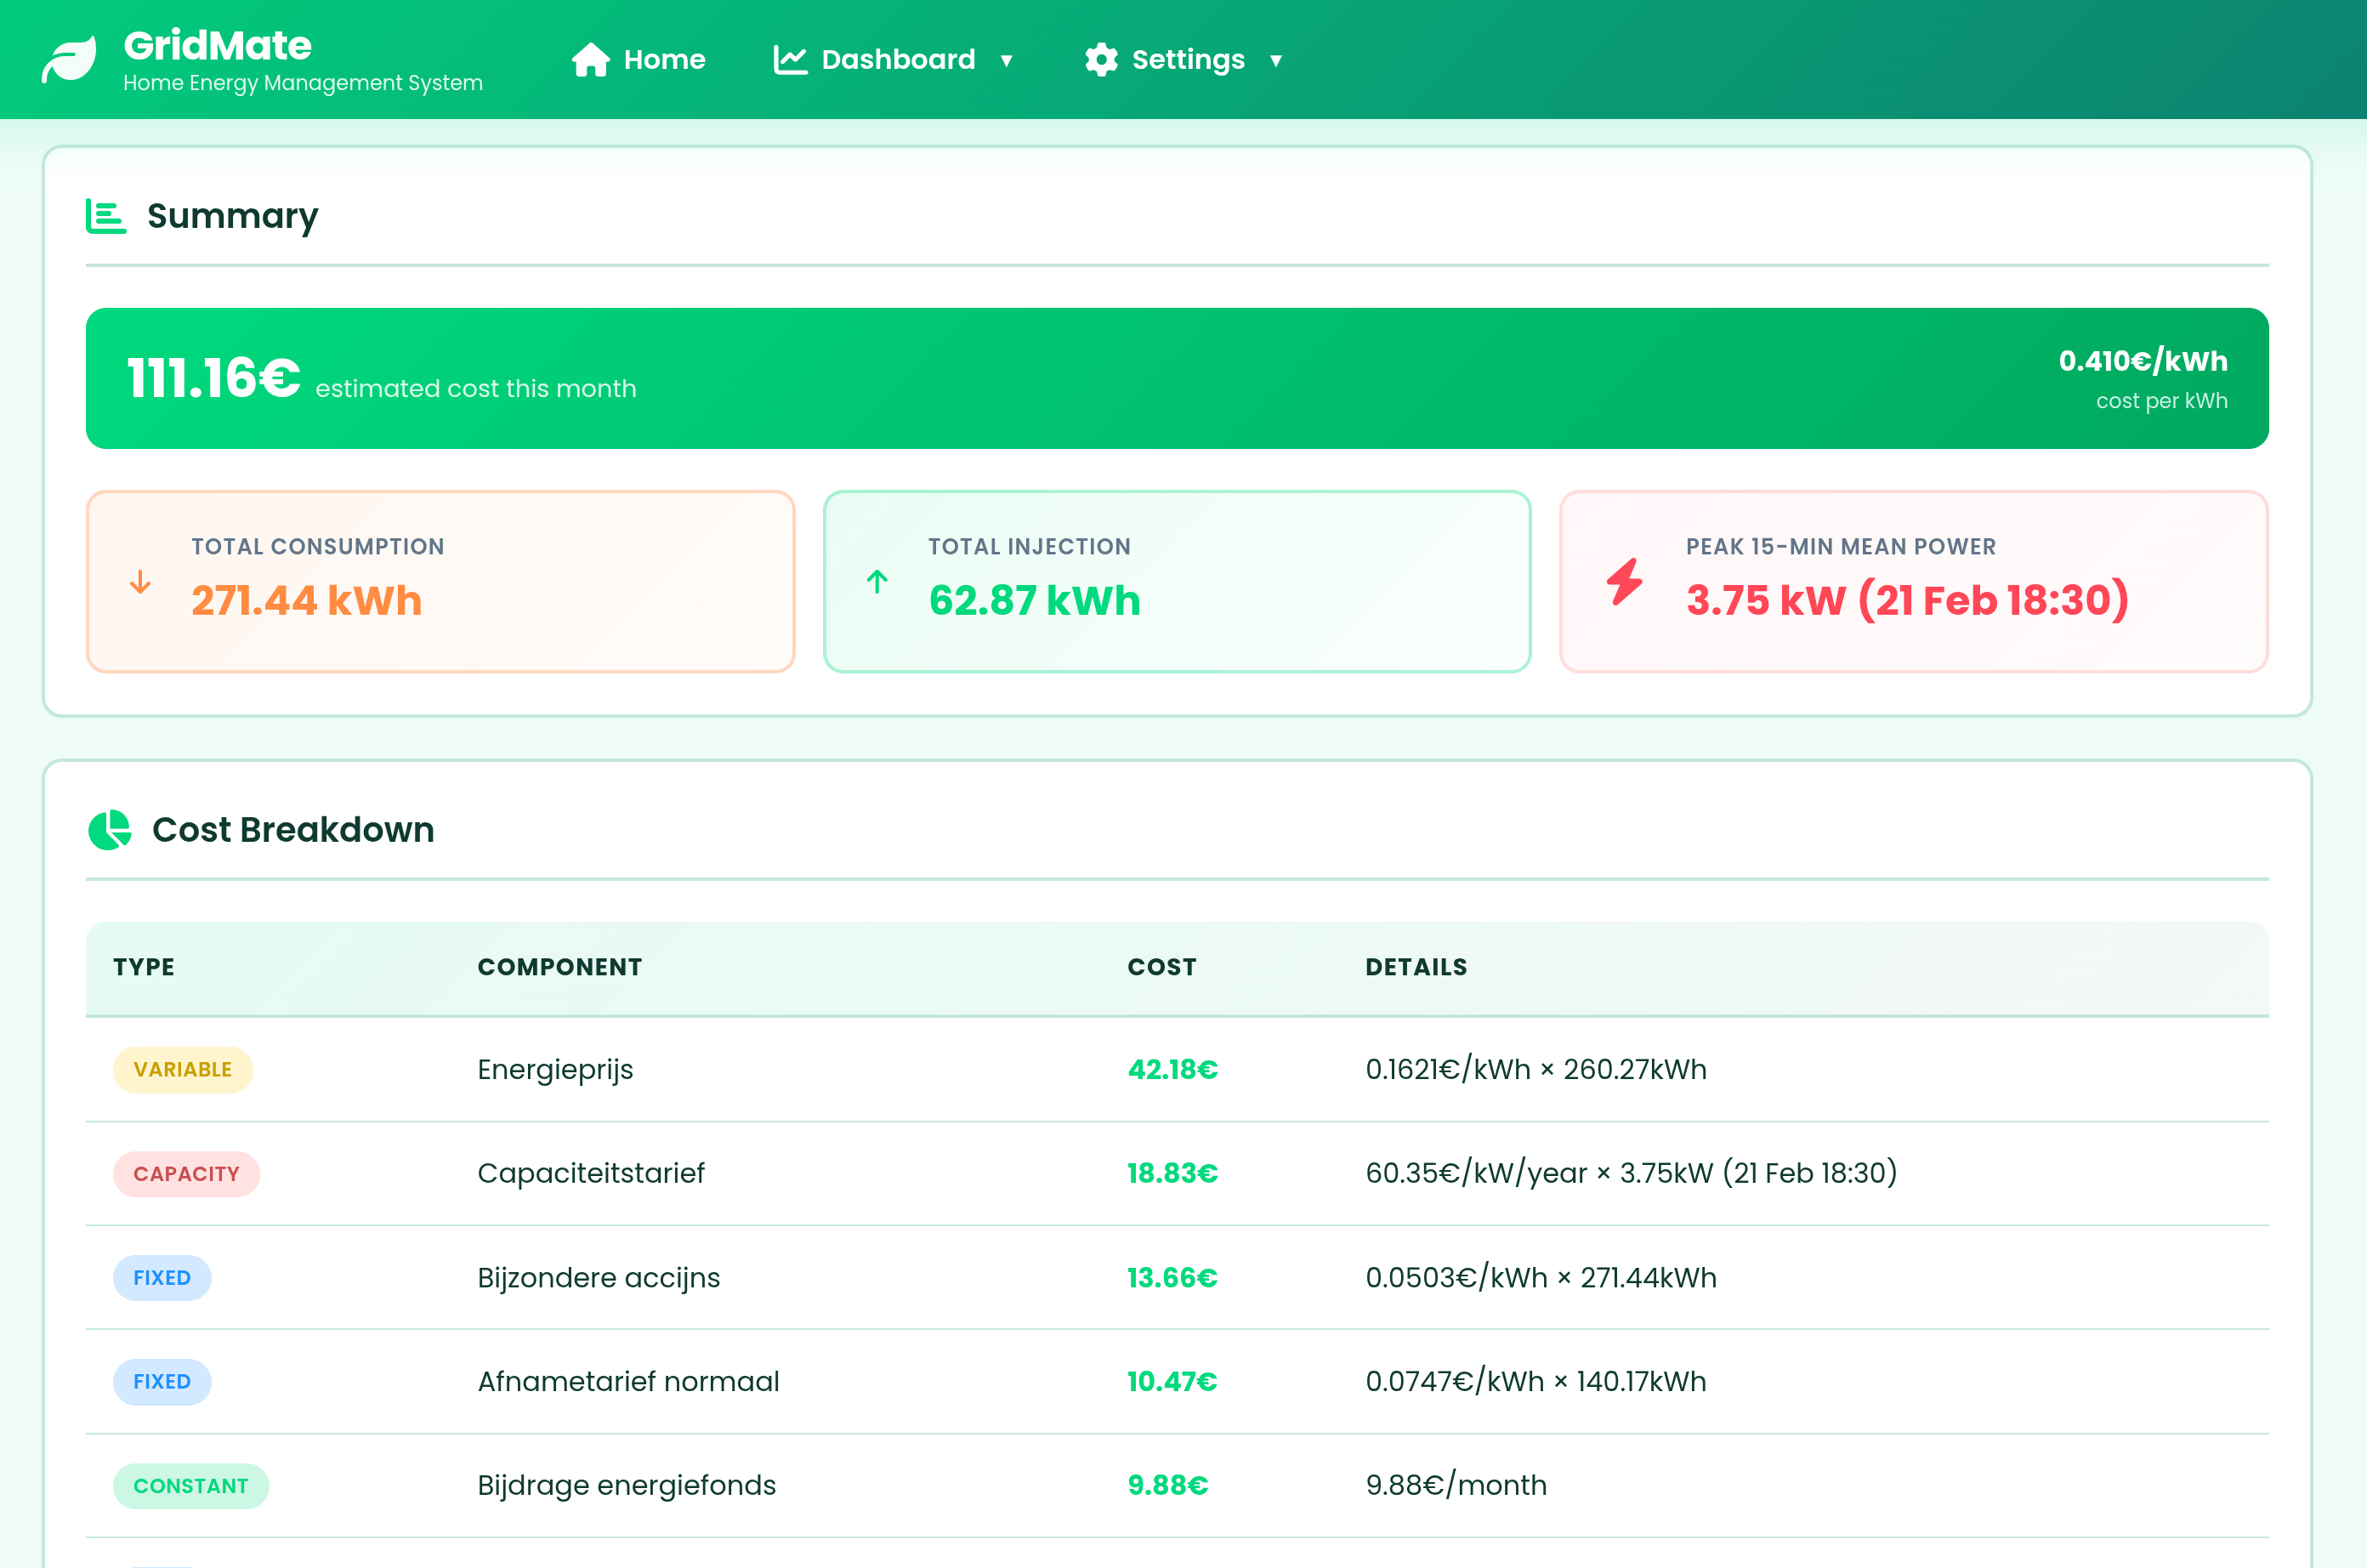This screenshot has height=1568, width=2367.
Task: Click the CAPACITY badge on Capaciteitstarief row
Action: click(186, 1173)
